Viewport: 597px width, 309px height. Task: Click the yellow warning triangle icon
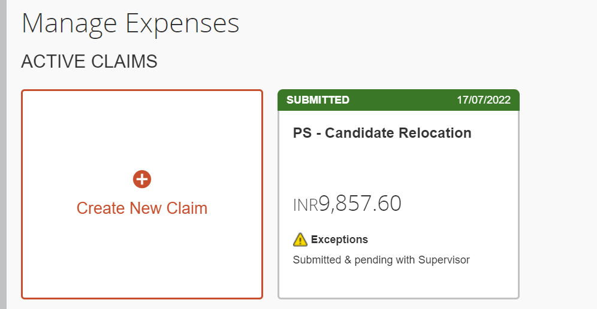pos(300,240)
